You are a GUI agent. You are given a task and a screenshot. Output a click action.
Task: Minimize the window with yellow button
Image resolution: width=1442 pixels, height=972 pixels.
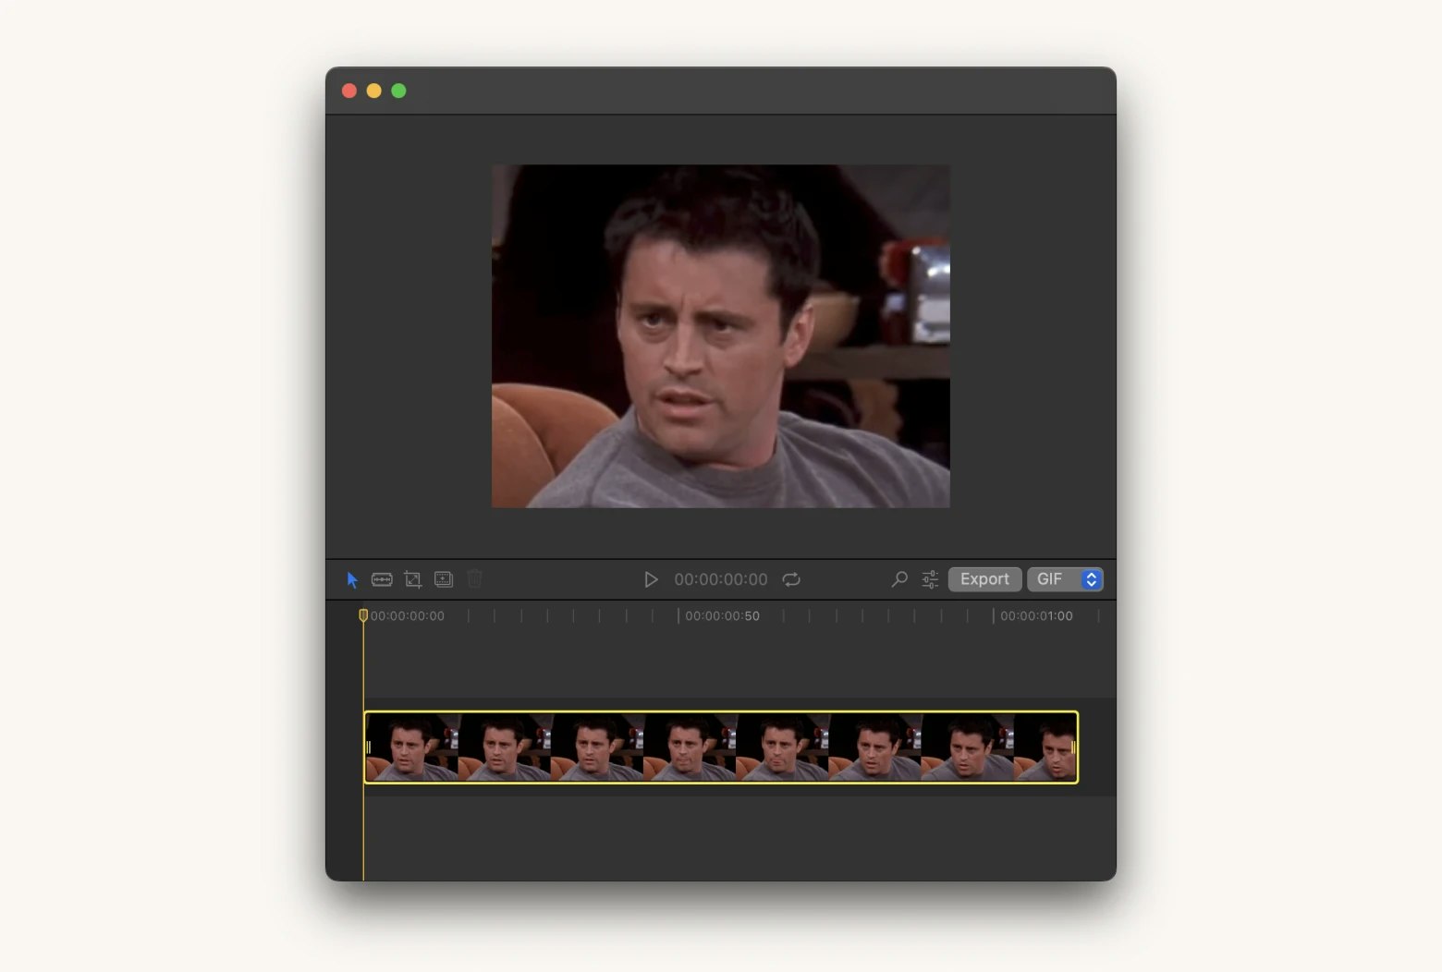(x=374, y=91)
